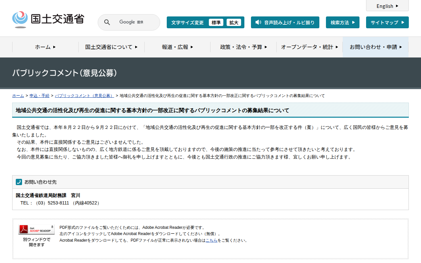
Task: Open the English version link
Action: 387,6
